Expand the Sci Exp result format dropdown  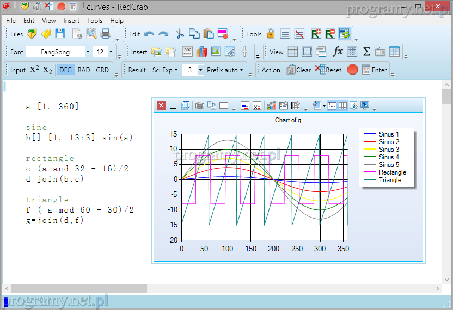coord(165,70)
